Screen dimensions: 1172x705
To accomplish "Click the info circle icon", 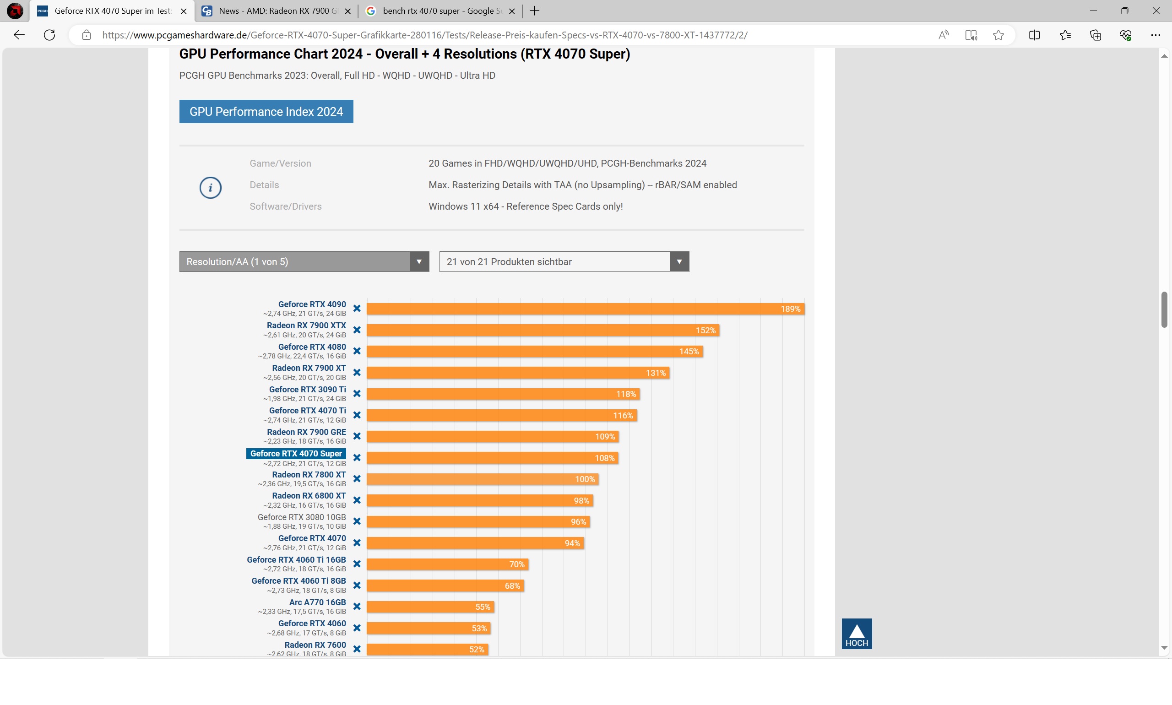I will click(210, 188).
